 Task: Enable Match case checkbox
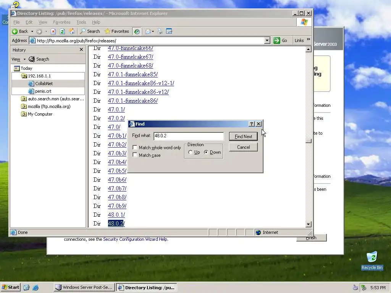(135, 155)
